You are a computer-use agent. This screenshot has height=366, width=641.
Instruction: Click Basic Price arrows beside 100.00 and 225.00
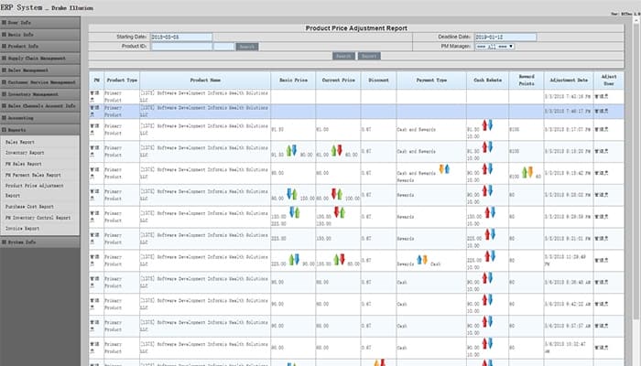pos(294,212)
